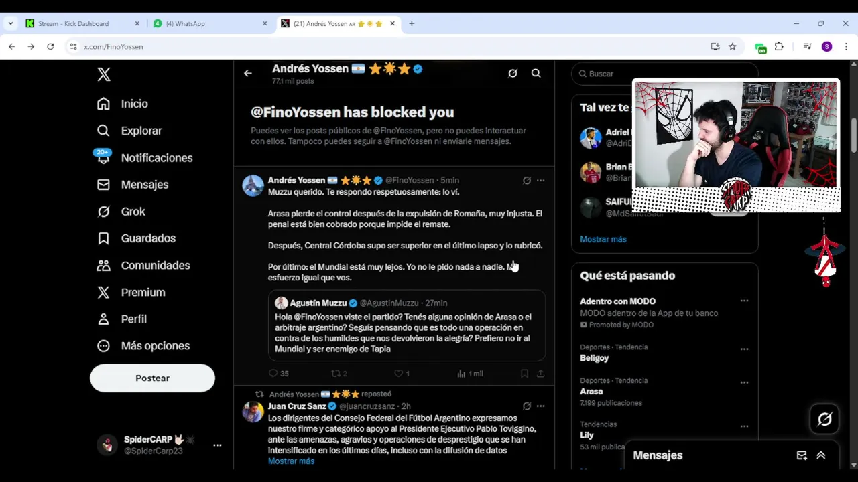This screenshot has height=482, width=858.
Task: Switch to WhatsApp browser tab
Action: point(210,23)
